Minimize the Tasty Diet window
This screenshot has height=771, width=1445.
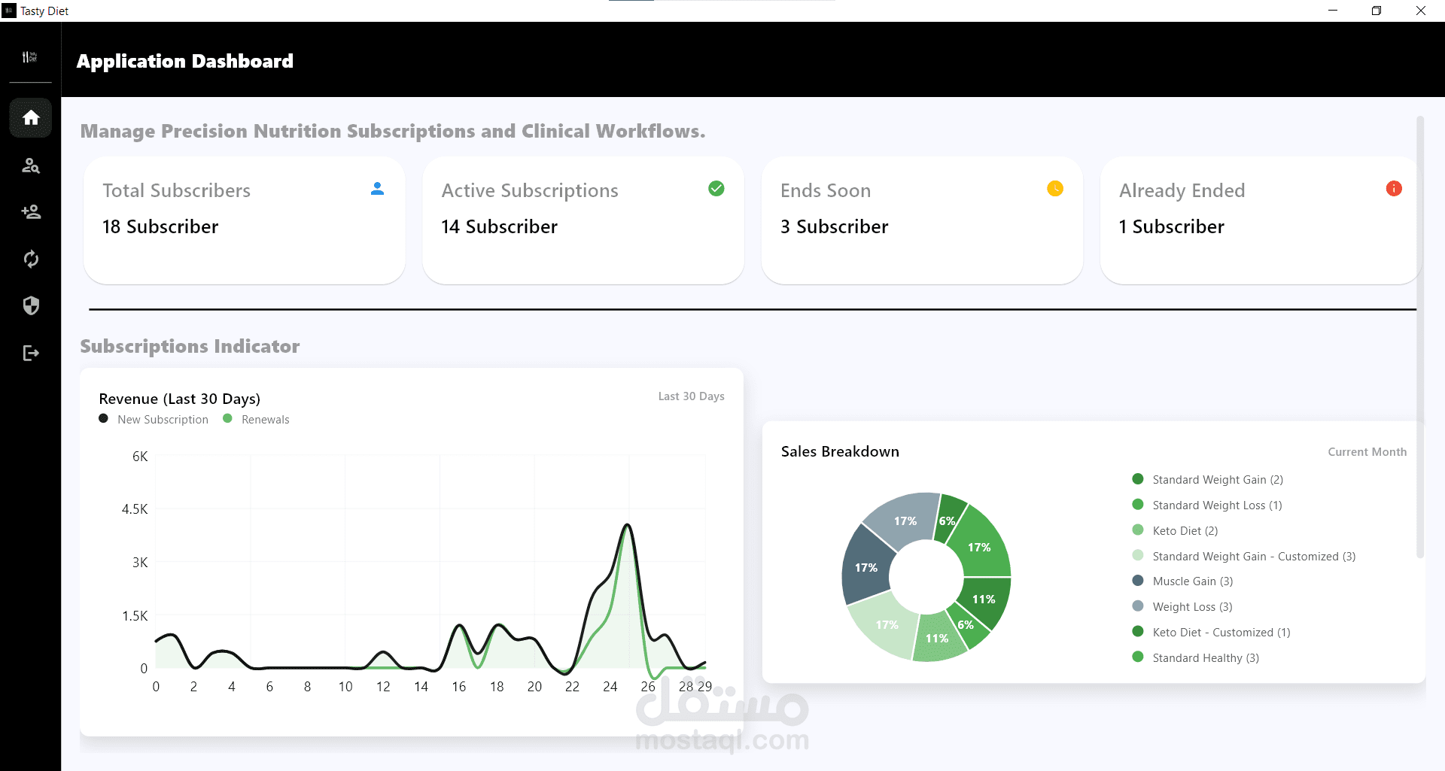coord(1333,11)
